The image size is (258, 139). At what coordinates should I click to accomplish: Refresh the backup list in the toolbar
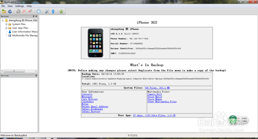tap(10, 11)
